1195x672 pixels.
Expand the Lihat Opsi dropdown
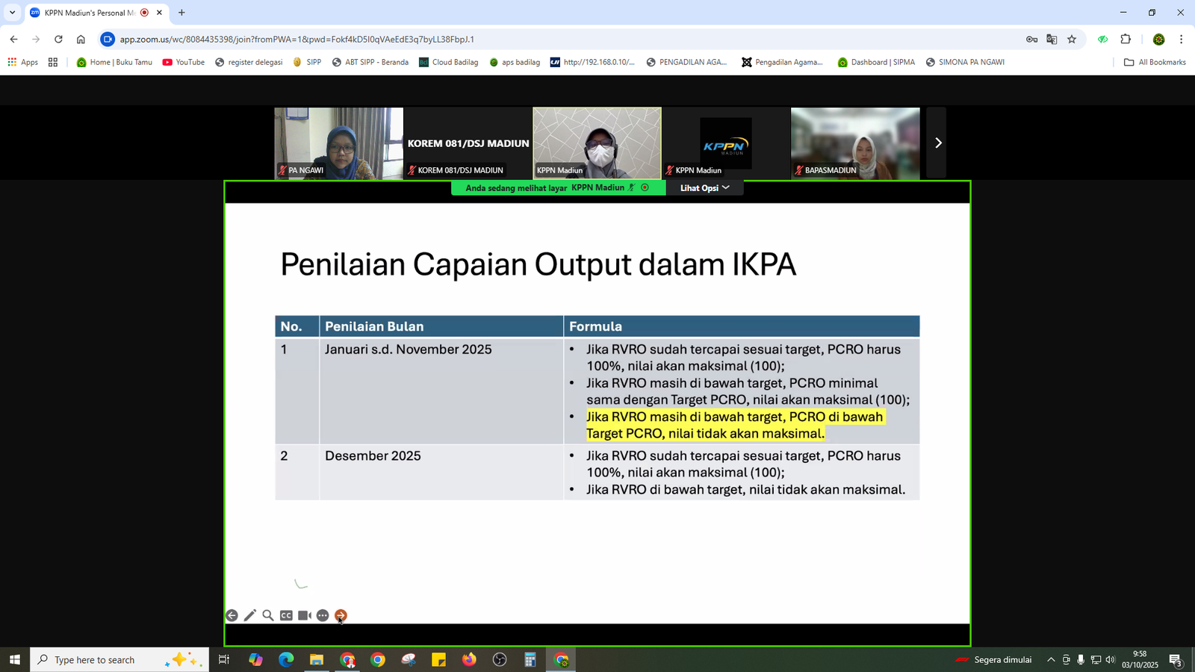tap(704, 188)
